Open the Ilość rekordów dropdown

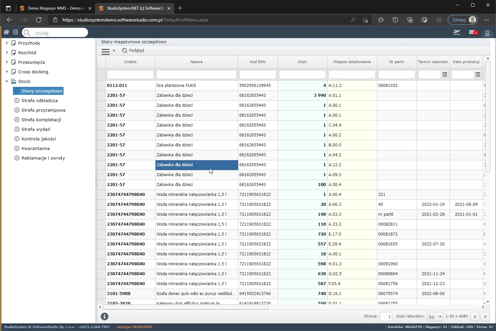(x=435, y=317)
